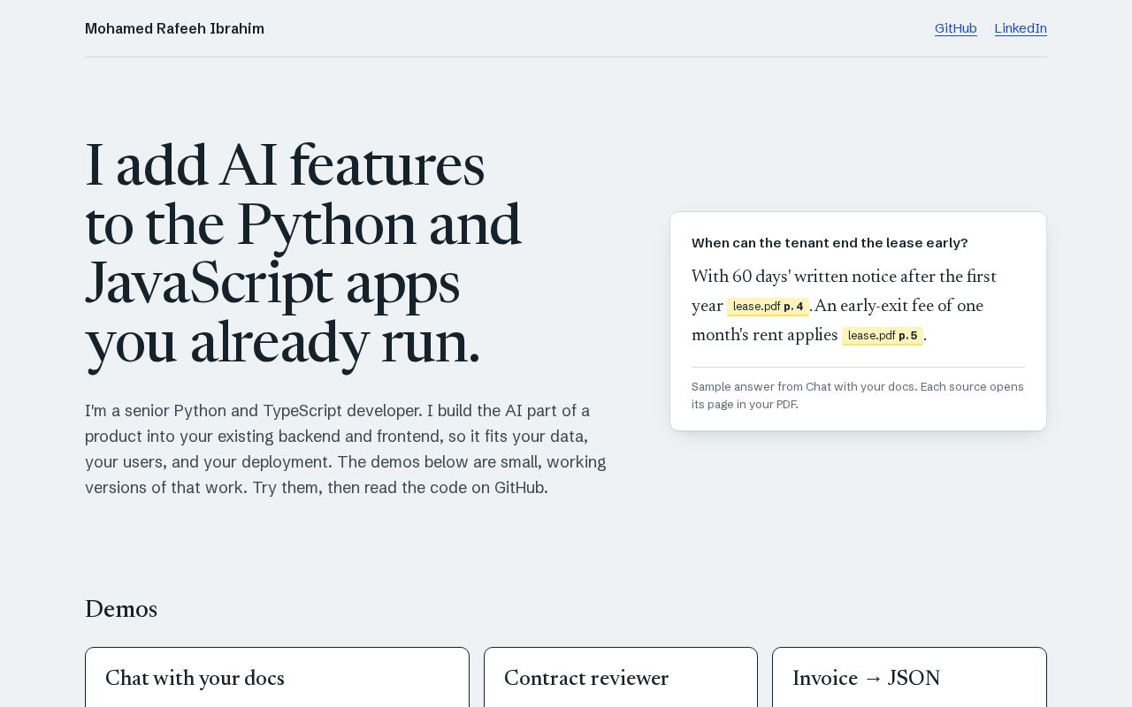Screen dimensions: 1132x707
Task: Open the lease.pdf p. 5 citation
Action: [883, 336]
